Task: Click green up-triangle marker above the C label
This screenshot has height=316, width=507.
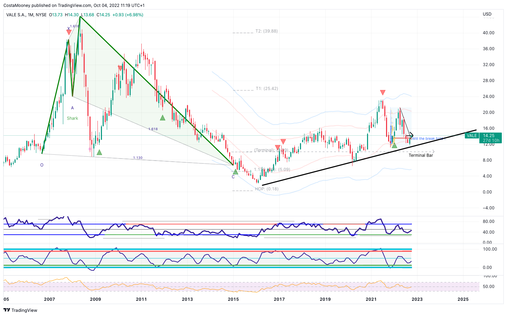Action: [x=235, y=172]
